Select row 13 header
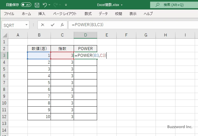 click(4, 123)
